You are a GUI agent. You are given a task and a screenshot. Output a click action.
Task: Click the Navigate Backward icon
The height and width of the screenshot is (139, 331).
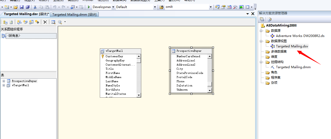tap(72, 7)
